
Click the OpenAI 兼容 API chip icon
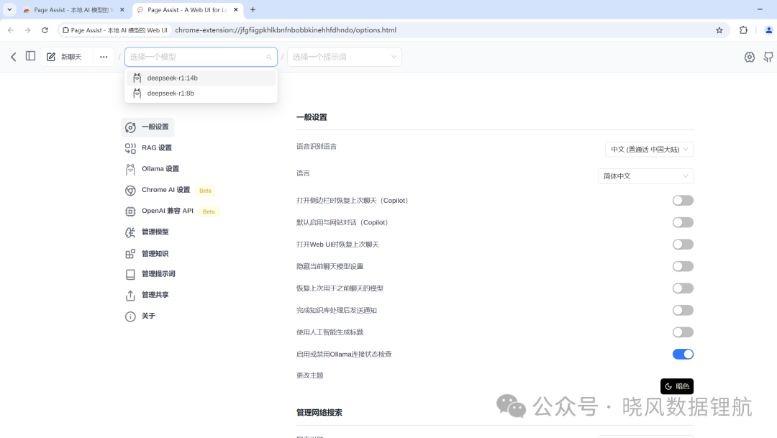click(x=130, y=211)
